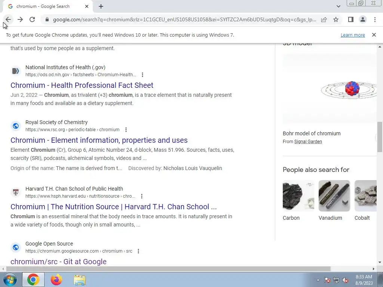Open the Windows Start button
The width and height of the screenshot is (383, 287).
coord(10,280)
